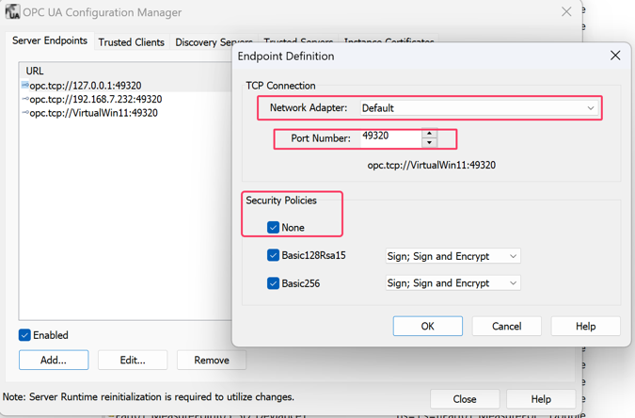
Task: Cancel the Endpoint Definition dialog
Action: point(506,326)
